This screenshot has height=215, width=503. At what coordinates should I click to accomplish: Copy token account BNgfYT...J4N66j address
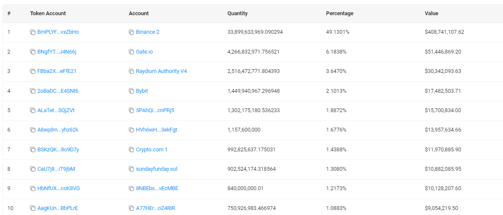[x=33, y=51]
